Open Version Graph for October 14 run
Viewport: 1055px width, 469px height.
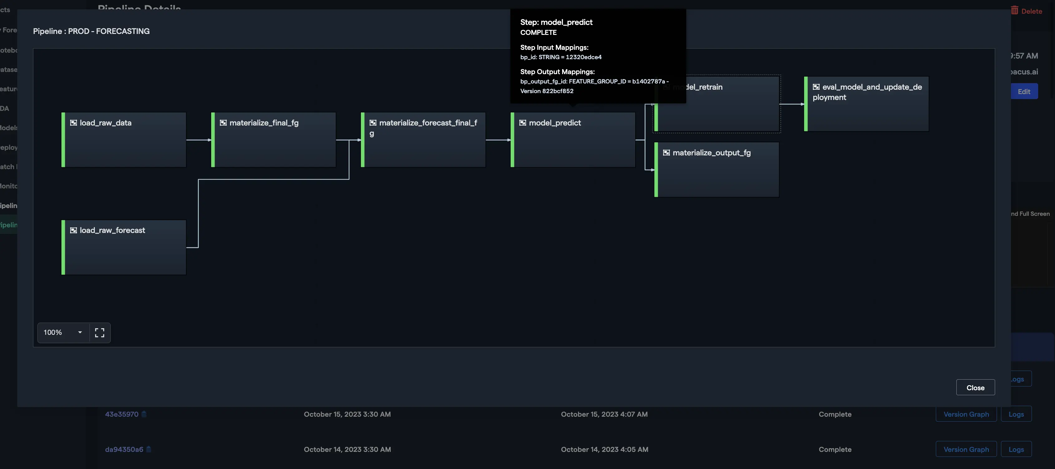[x=966, y=449]
